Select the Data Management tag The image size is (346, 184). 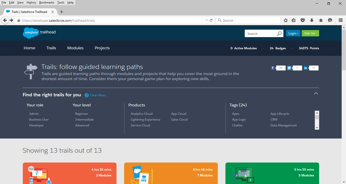pyautogui.click(x=284, y=125)
